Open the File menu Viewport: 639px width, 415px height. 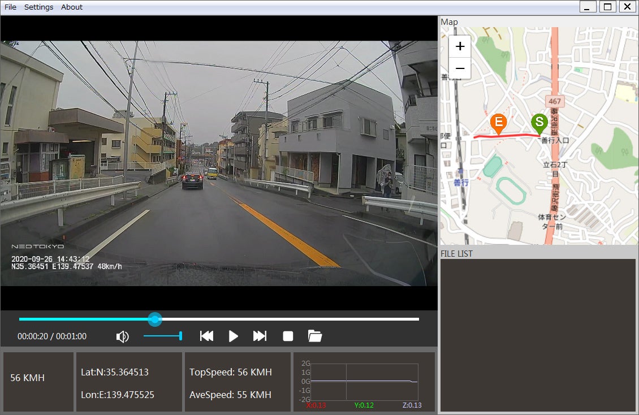pyautogui.click(x=10, y=7)
